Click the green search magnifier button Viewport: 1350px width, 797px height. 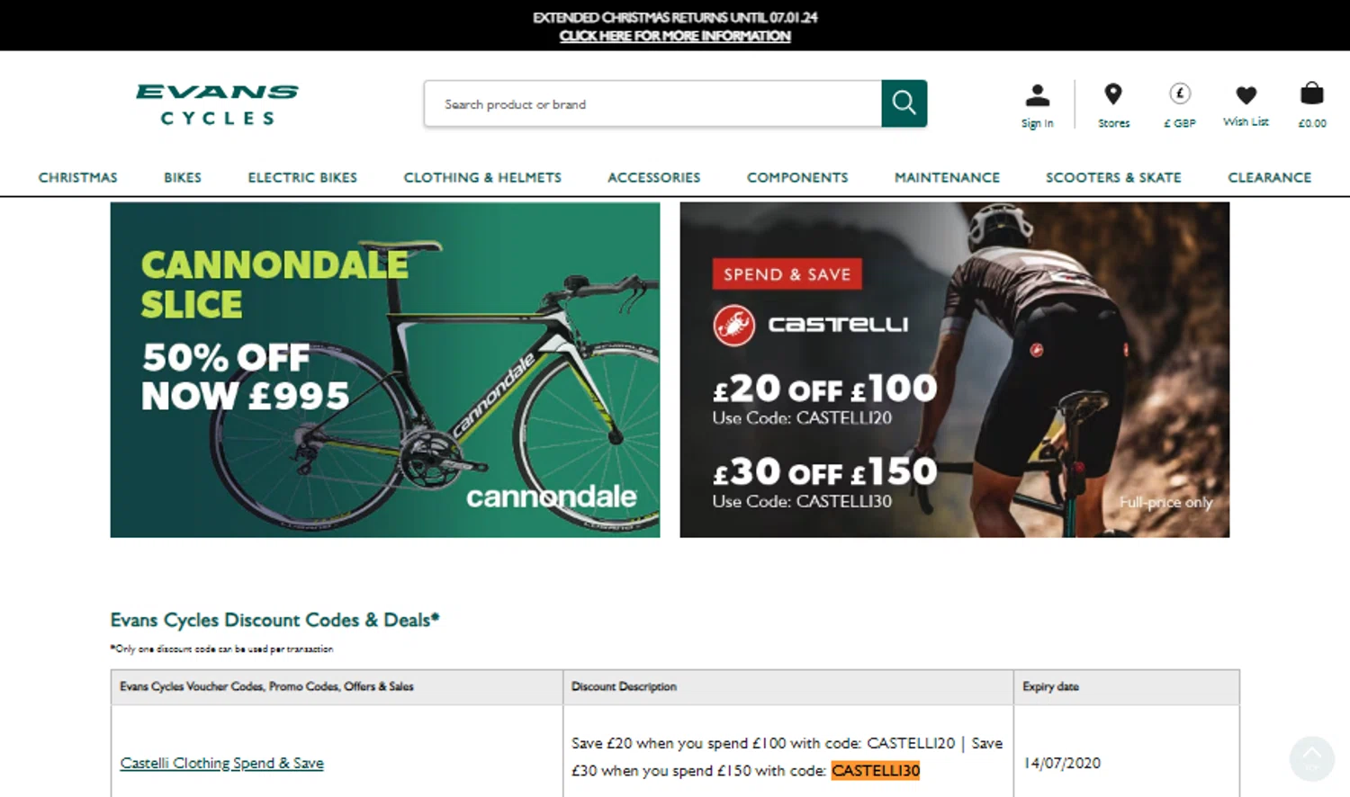pyautogui.click(x=904, y=103)
